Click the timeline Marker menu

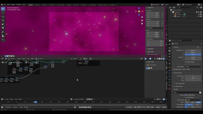[26, 107]
